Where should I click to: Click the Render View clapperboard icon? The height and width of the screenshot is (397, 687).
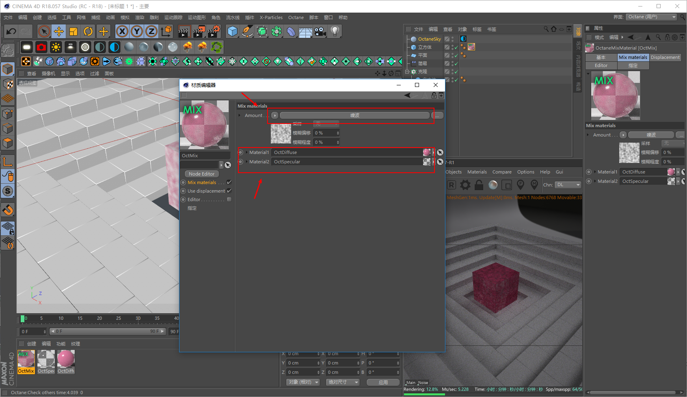184,31
